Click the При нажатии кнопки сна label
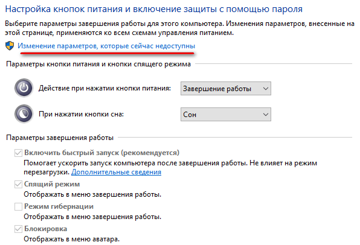The height and width of the screenshot is (245, 360). (82, 114)
